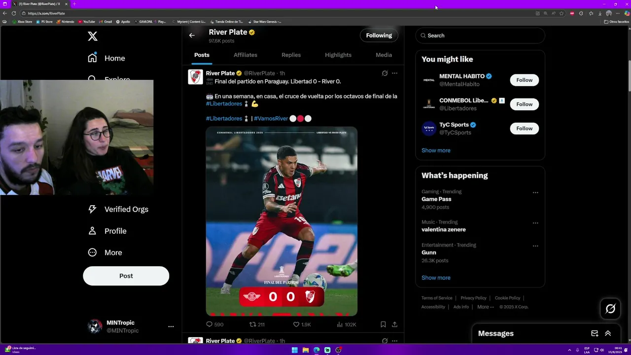Image resolution: width=631 pixels, height=355 pixels.
Task: Open browser downloads icon
Action: tap(599, 13)
